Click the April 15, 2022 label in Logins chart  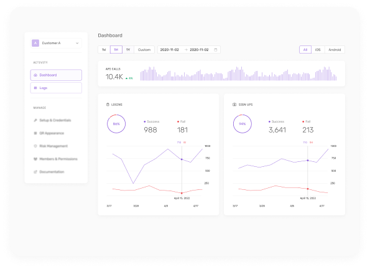tap(182, 198)
